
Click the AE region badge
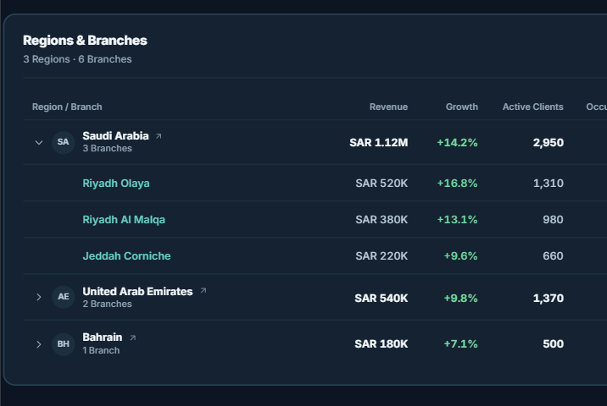[63, 297]
